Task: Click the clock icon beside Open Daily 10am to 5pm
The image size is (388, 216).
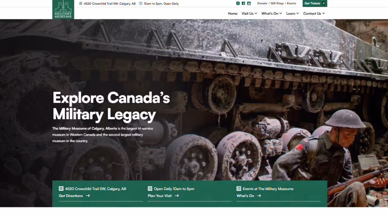Action: tap(150, 188)
